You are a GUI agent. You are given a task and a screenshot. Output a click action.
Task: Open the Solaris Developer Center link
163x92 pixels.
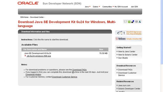(x=129, y=89)
